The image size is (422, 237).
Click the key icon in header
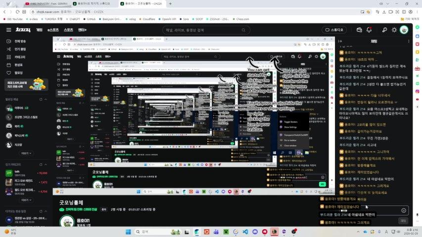pyautogui.click(x=384, y=30)
